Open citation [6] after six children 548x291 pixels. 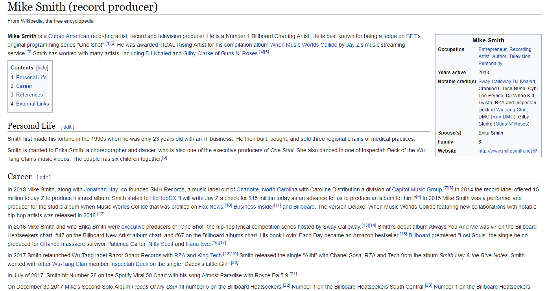point(165,157)
